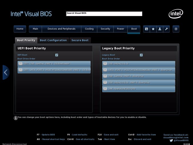The height and width of the screenshot is (145, 193).
Task: Click Alt Reveal shortcut keys
Action: tap(51, 139)
